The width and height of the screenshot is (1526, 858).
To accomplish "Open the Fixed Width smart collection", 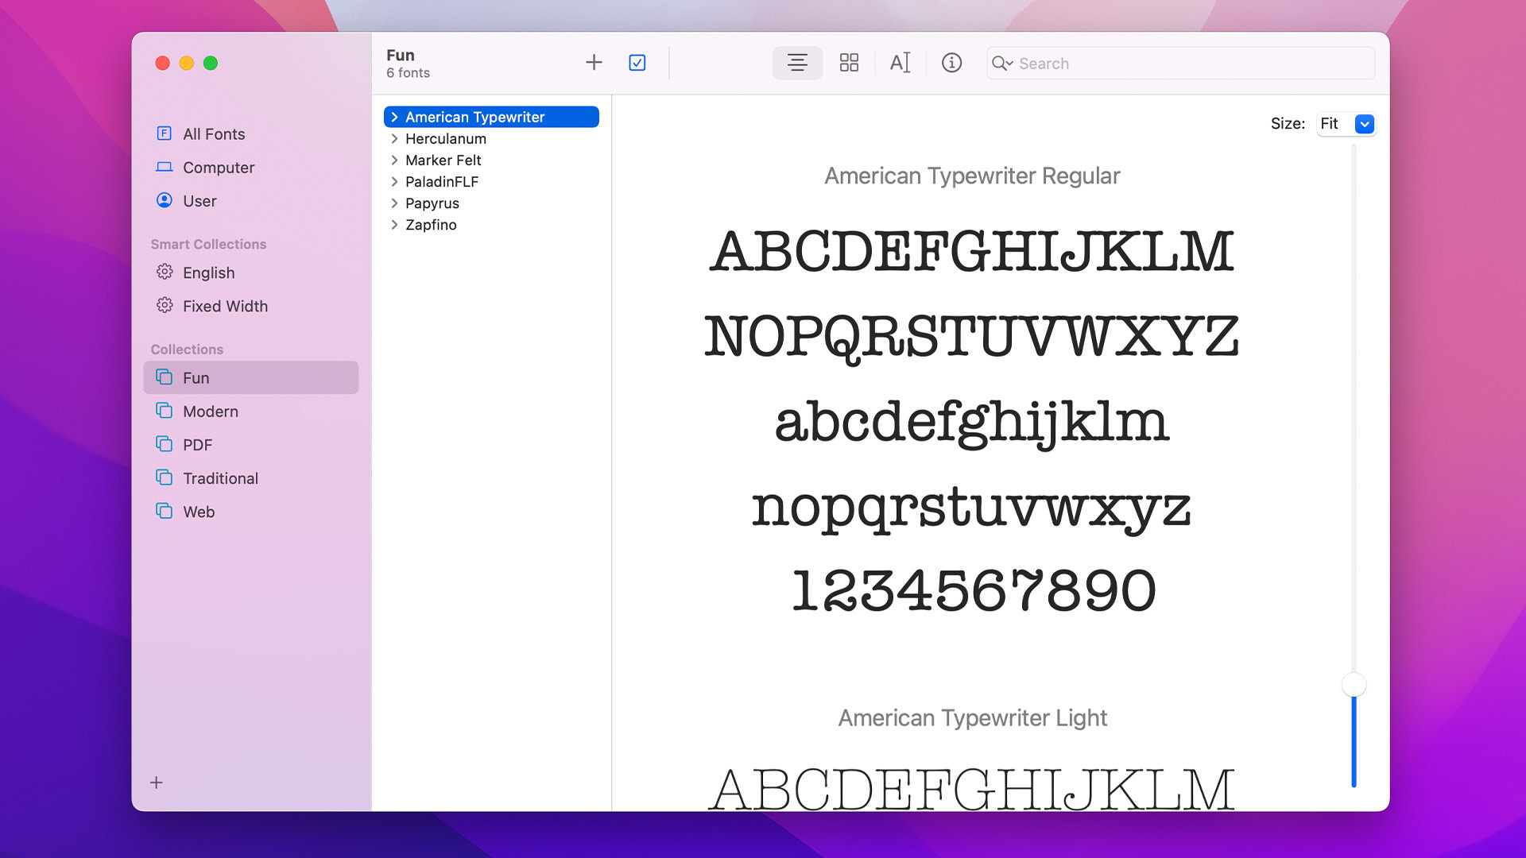I will click(x=225, y=306).
